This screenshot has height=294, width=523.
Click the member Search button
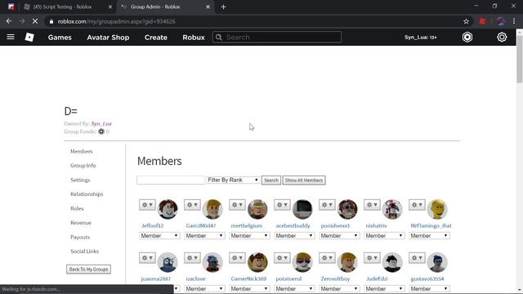(x=271, y=180)
